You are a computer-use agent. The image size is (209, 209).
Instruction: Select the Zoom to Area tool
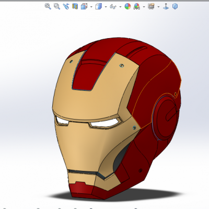click(x=57, y=6)
